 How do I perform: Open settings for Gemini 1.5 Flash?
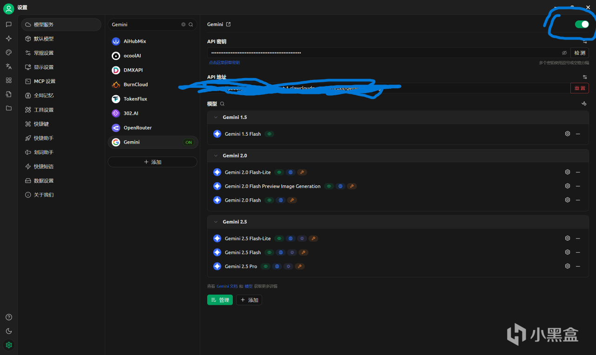[568, 134]
